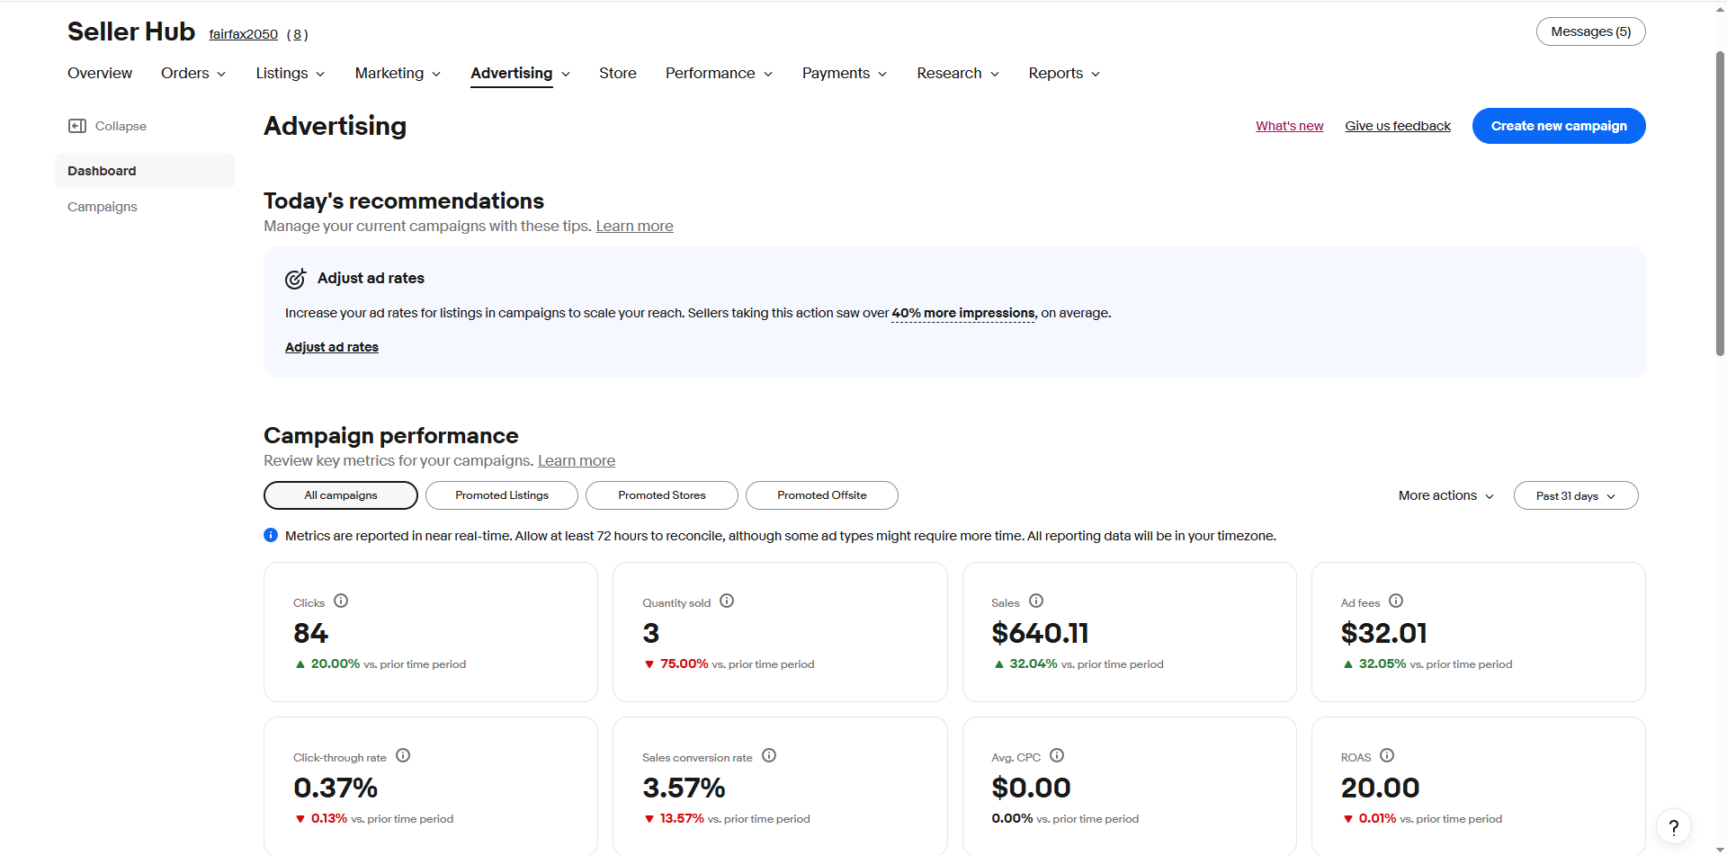Open the What's new link
This screenshot has height=855, width=1727.
click(x=1290, y=126)
